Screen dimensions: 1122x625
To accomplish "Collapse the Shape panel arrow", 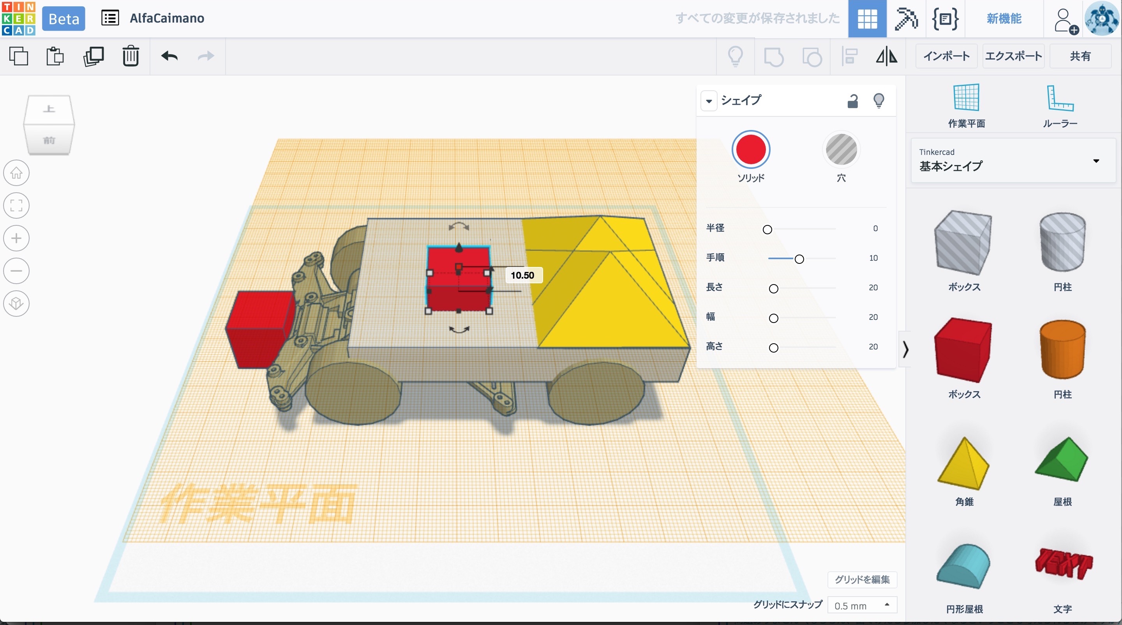I will (x=709, y=101).
